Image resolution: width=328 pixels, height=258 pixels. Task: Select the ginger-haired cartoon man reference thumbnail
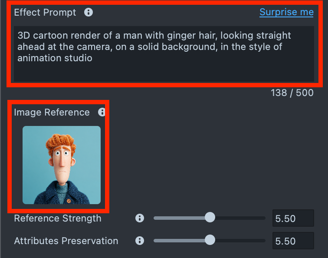62,165
